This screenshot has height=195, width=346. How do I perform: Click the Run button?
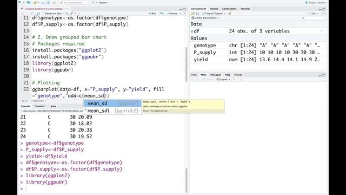152,14
